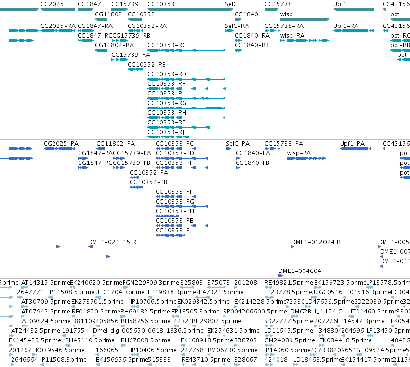The height and width of the screenshot is (367, 410).
Task: Click transcript SelG-RA
Action: (x=237, y=26)
